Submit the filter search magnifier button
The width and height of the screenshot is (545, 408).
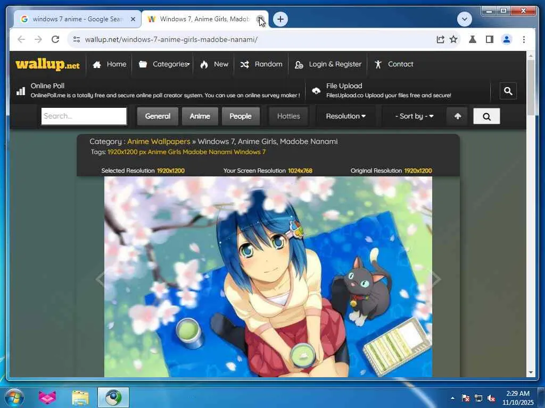[486, 116]
